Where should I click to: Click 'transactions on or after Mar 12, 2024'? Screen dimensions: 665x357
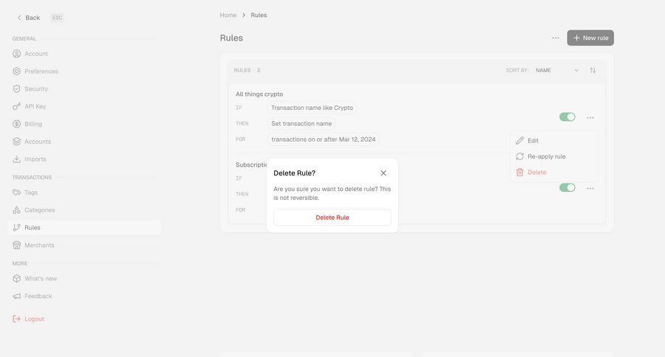point(323,139)
